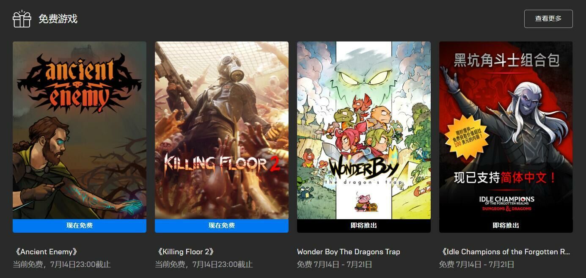Open the 查看更多 button
Screen dimensions: 586x278
click(548, 19)
